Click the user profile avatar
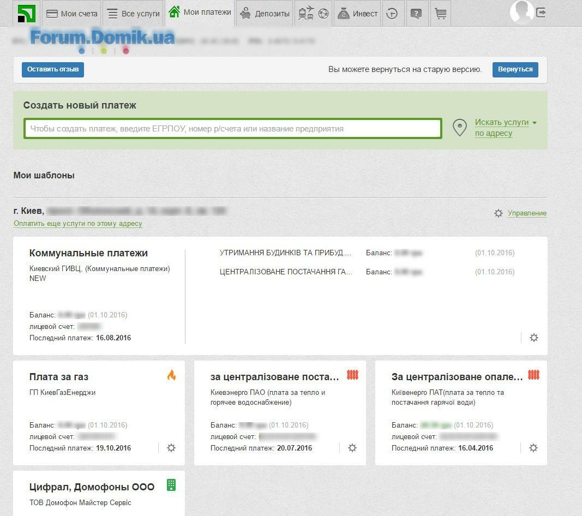Screen dimensions: 582x516 click(x=522, y=12)
